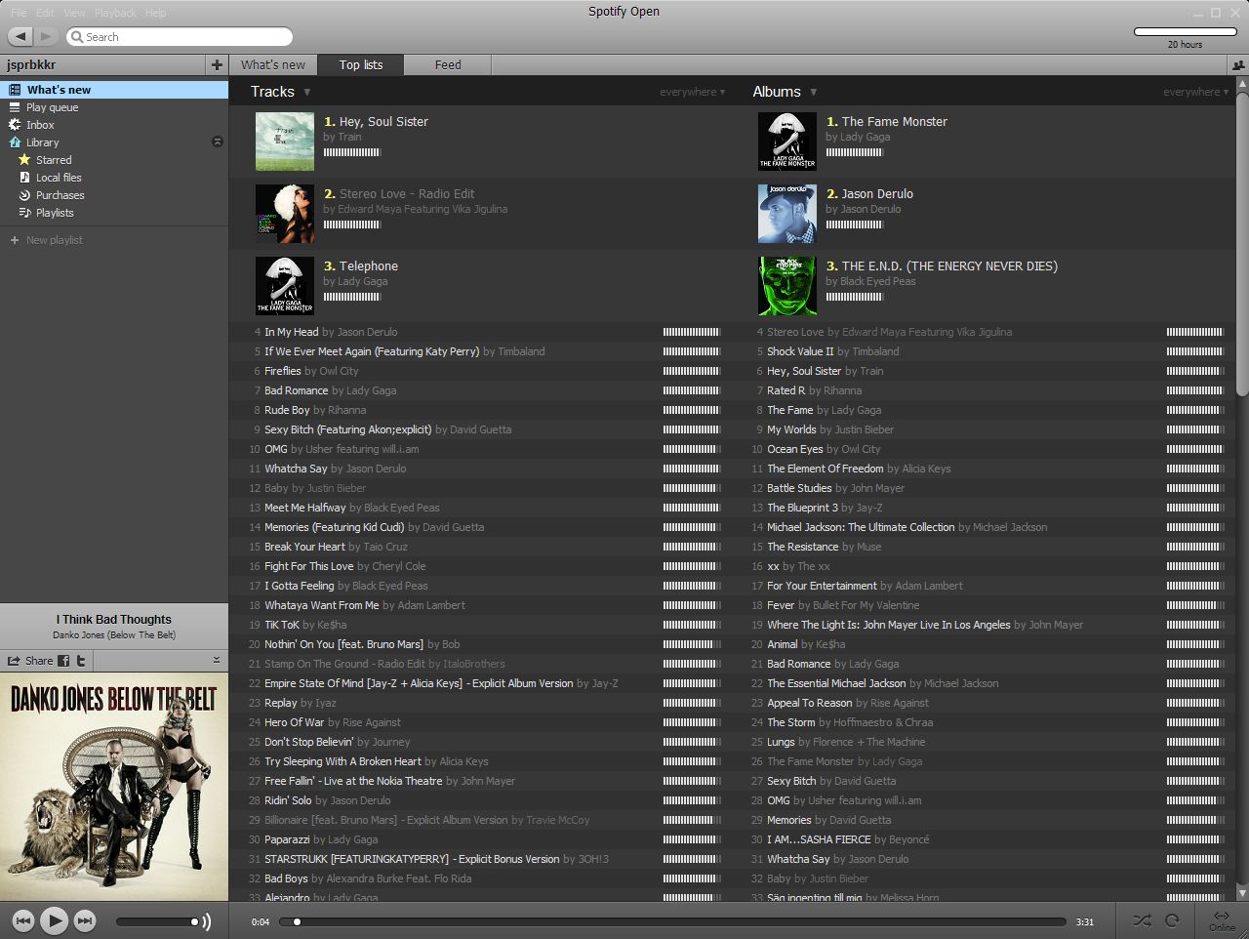Open Purchases in the sidebar

point(60,195)
